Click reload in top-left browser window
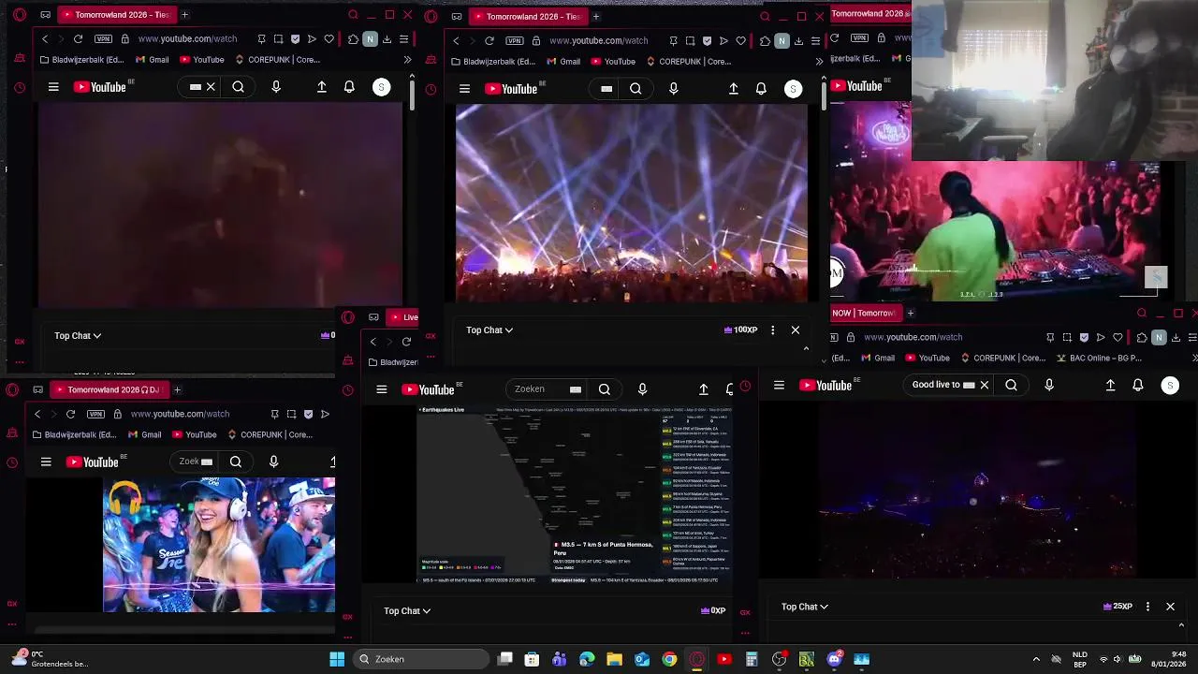1198x674 pixels. [78, 39]
